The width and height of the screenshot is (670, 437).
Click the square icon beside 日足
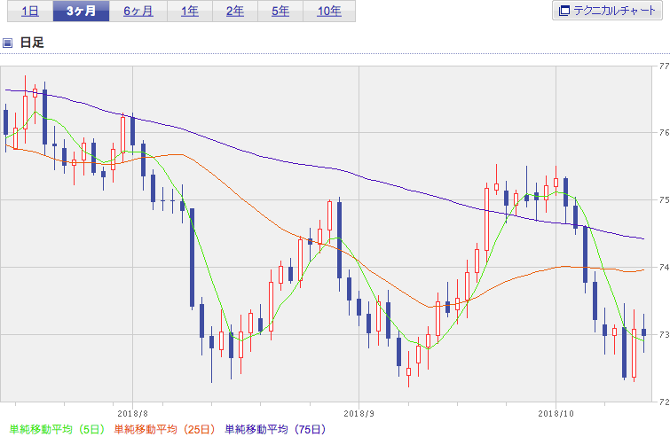pyautogui.click(x=8, y=43)
